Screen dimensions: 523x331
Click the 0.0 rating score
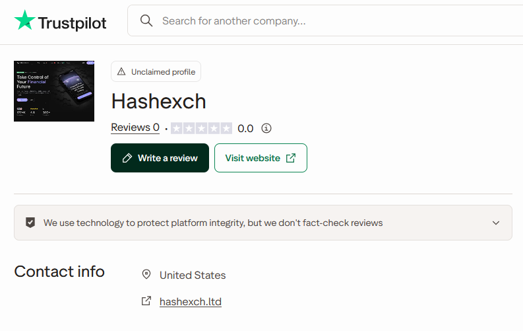pyautogui.click(x=245, y=129)
